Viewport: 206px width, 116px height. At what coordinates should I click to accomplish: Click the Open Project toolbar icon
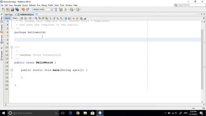13,9
